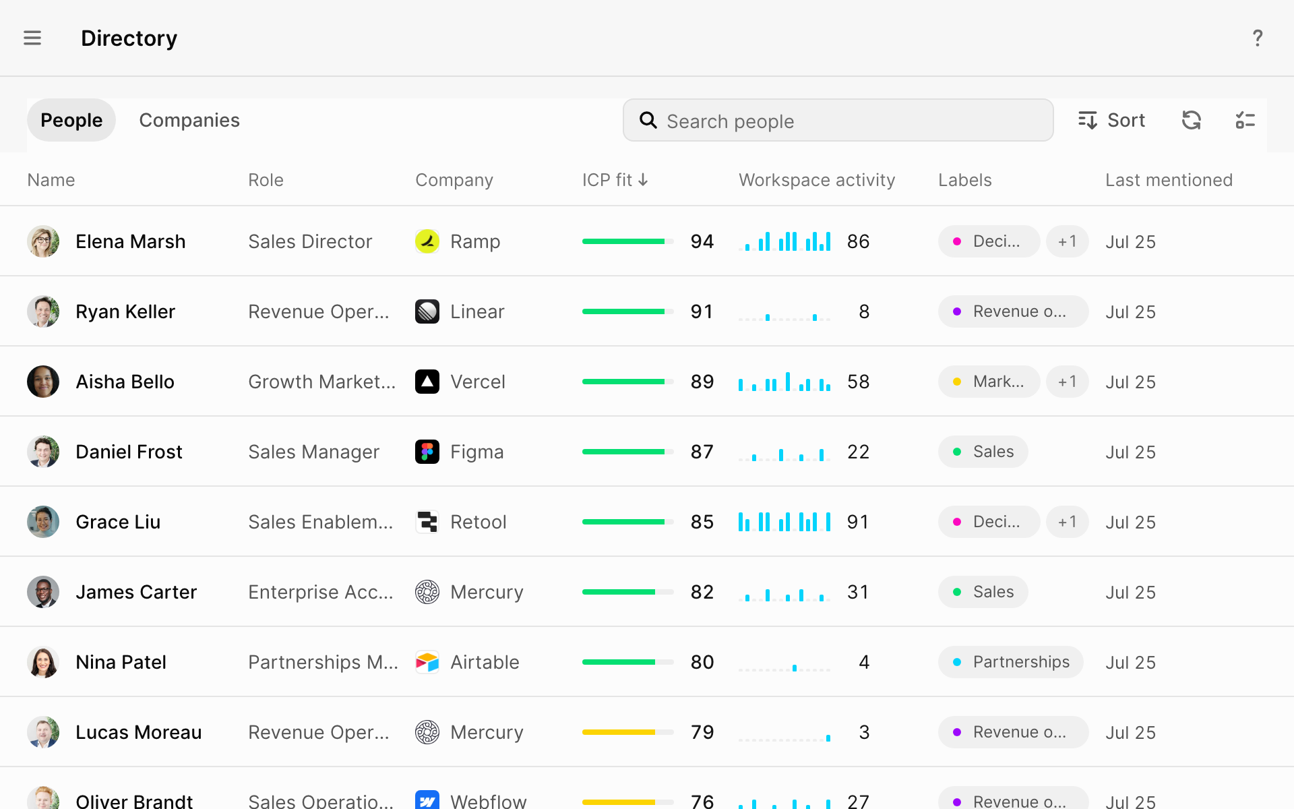Open the hamburger menu
Viewport: 1294px width, 809px height.
tap(32, 38)
